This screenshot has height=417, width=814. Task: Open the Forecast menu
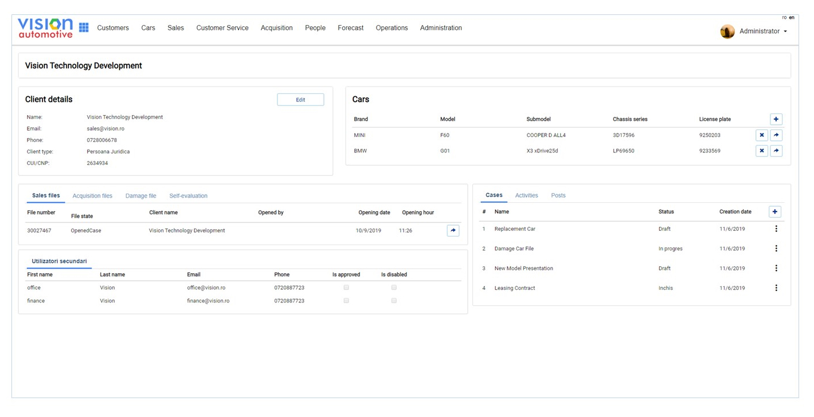coord(350,27)
